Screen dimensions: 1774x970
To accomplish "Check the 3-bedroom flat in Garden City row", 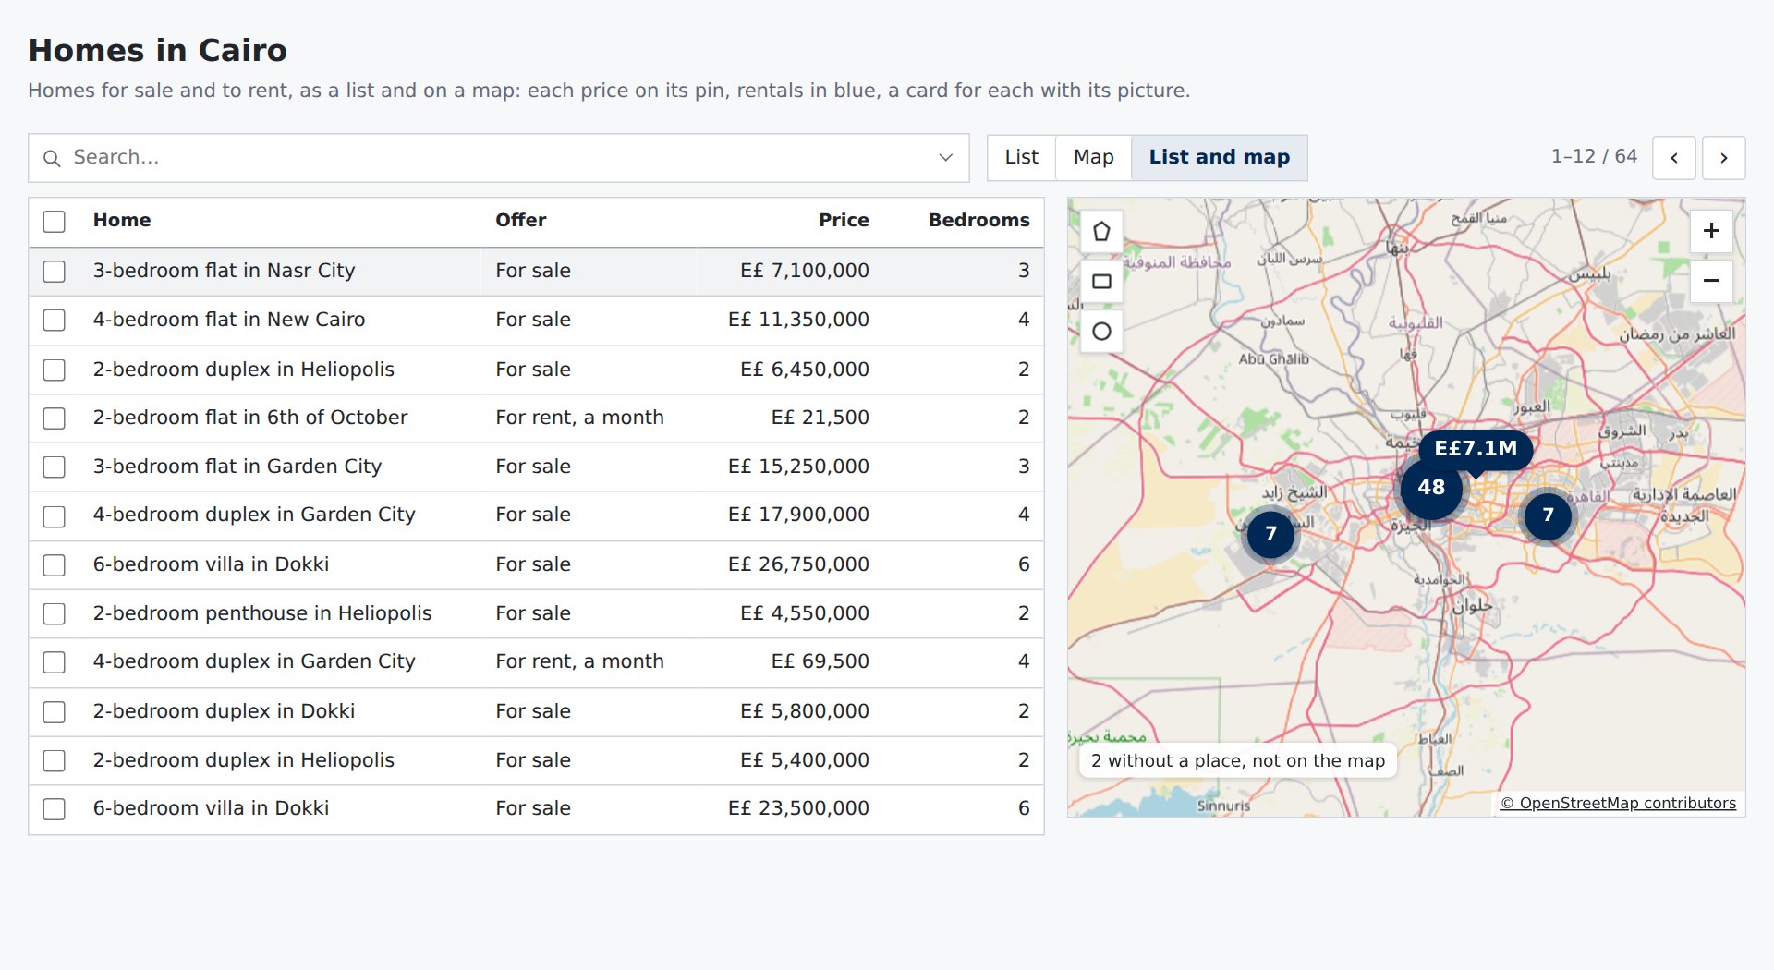I will click(x=55, y=467).
